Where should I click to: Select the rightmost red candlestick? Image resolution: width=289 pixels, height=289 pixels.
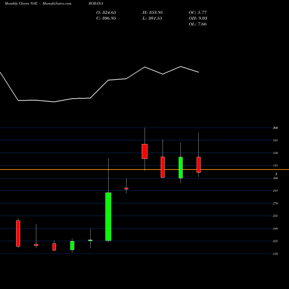pos(199,165)
